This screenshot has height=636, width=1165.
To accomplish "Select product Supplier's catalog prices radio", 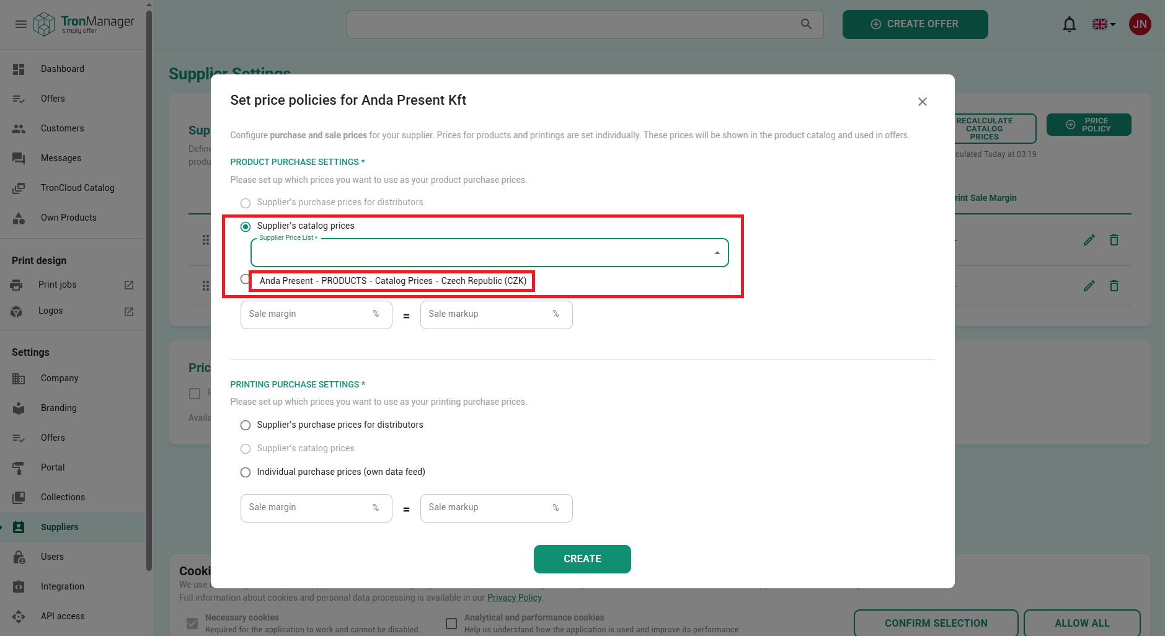I will 246,227.
